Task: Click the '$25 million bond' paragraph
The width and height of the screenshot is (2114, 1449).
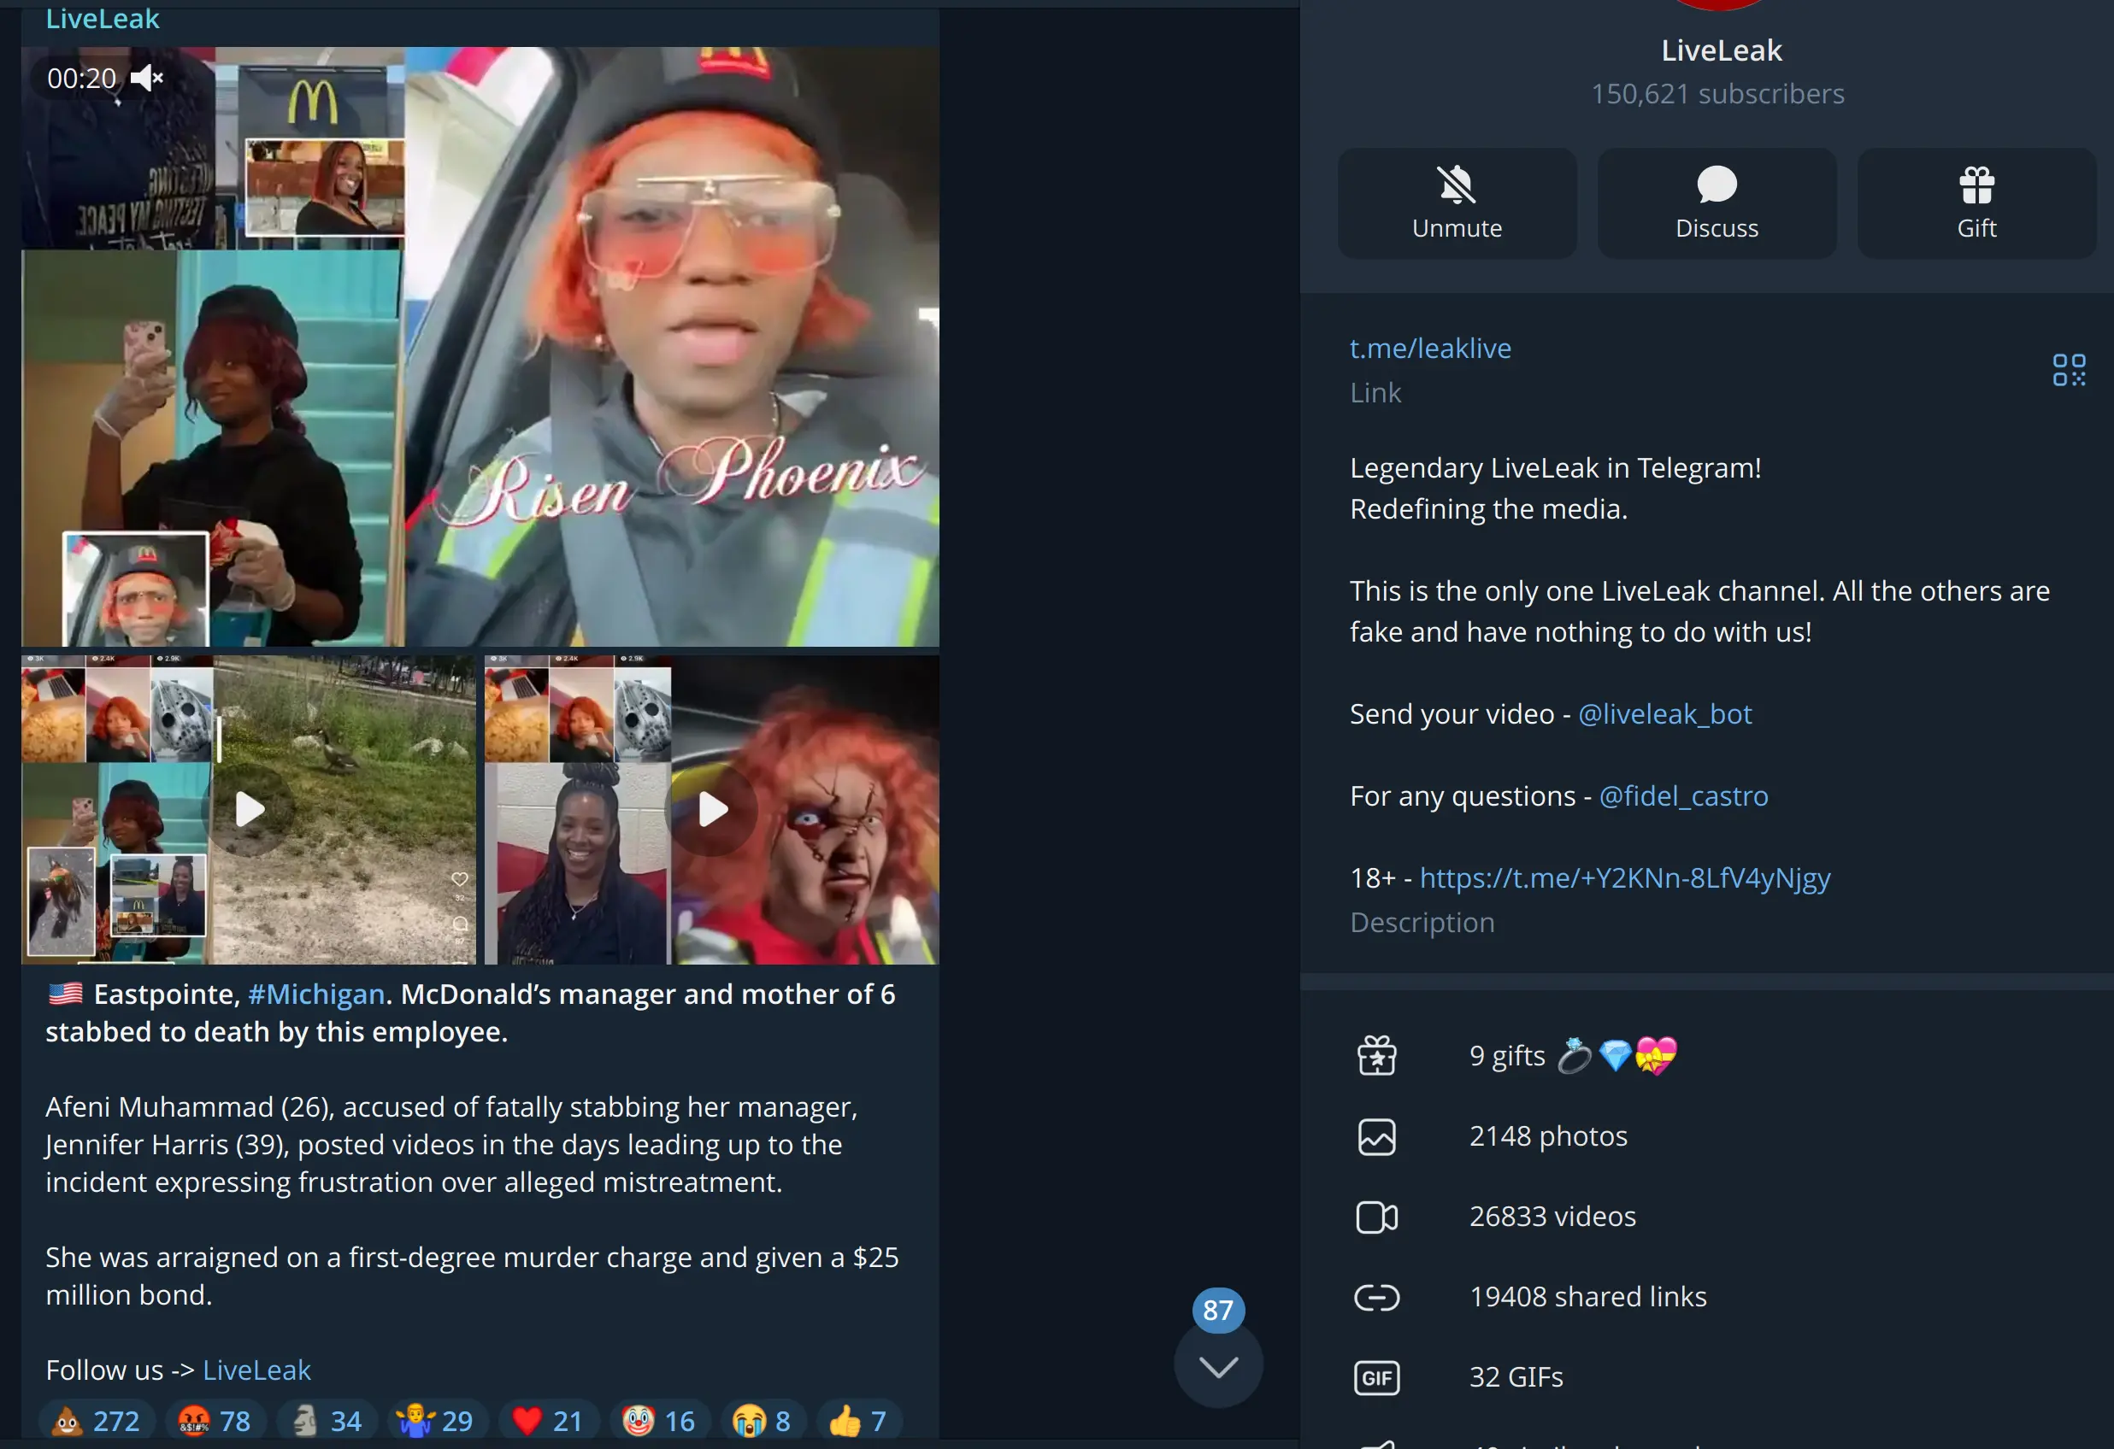Action: pos(472,1276)
